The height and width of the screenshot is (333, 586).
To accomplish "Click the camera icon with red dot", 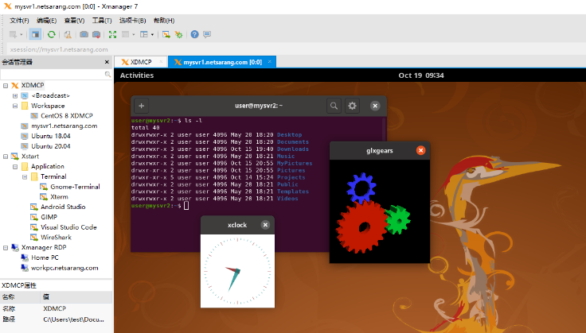I will coord(96,34).
